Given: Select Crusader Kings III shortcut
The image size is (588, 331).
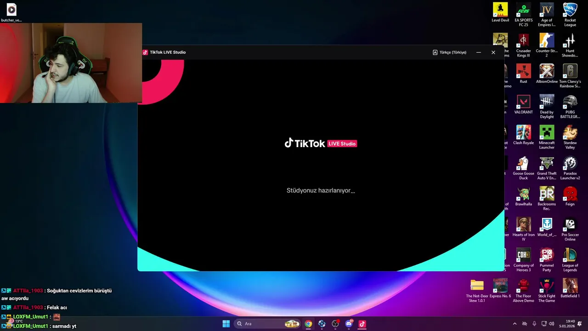Looking at the screenshot, I should tap(524, 46).
